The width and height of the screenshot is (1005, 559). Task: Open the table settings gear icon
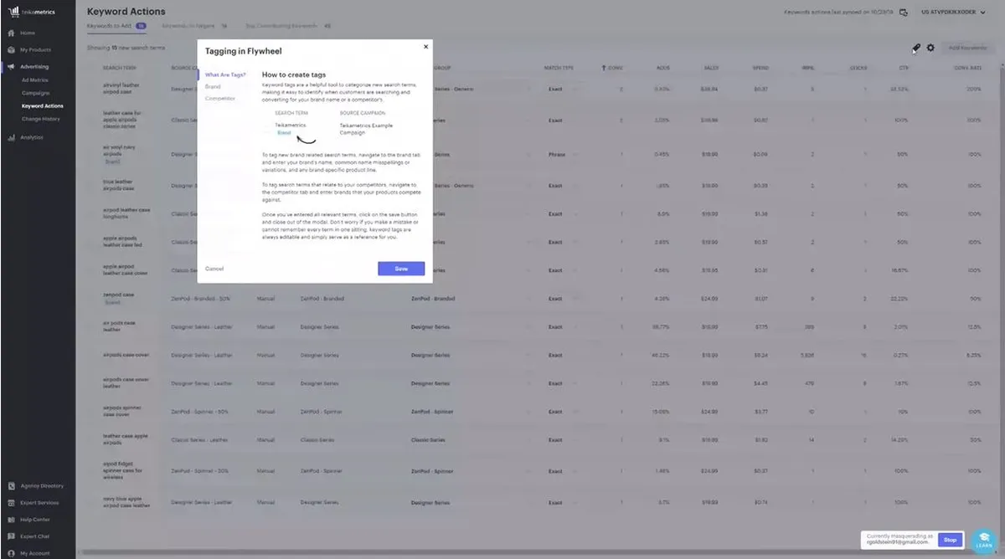pyautogui.click(x=930, y=49)
